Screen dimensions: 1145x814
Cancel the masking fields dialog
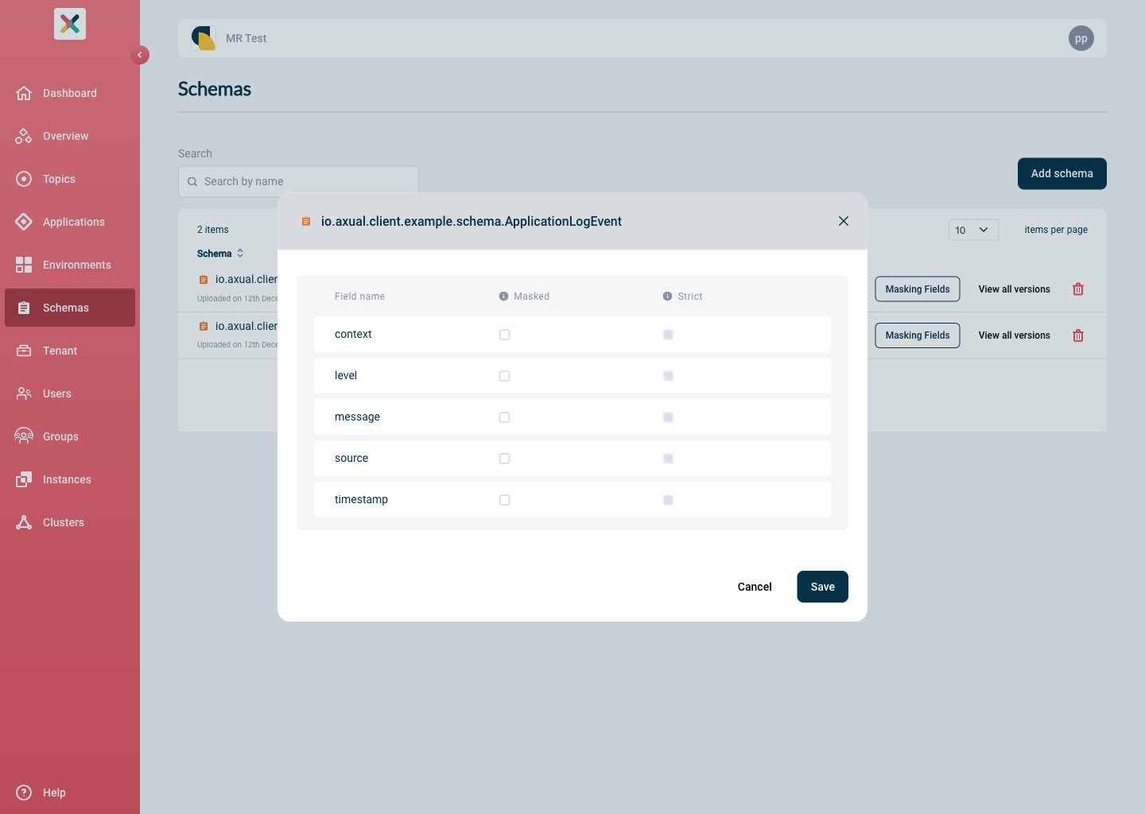coord(754,587)
